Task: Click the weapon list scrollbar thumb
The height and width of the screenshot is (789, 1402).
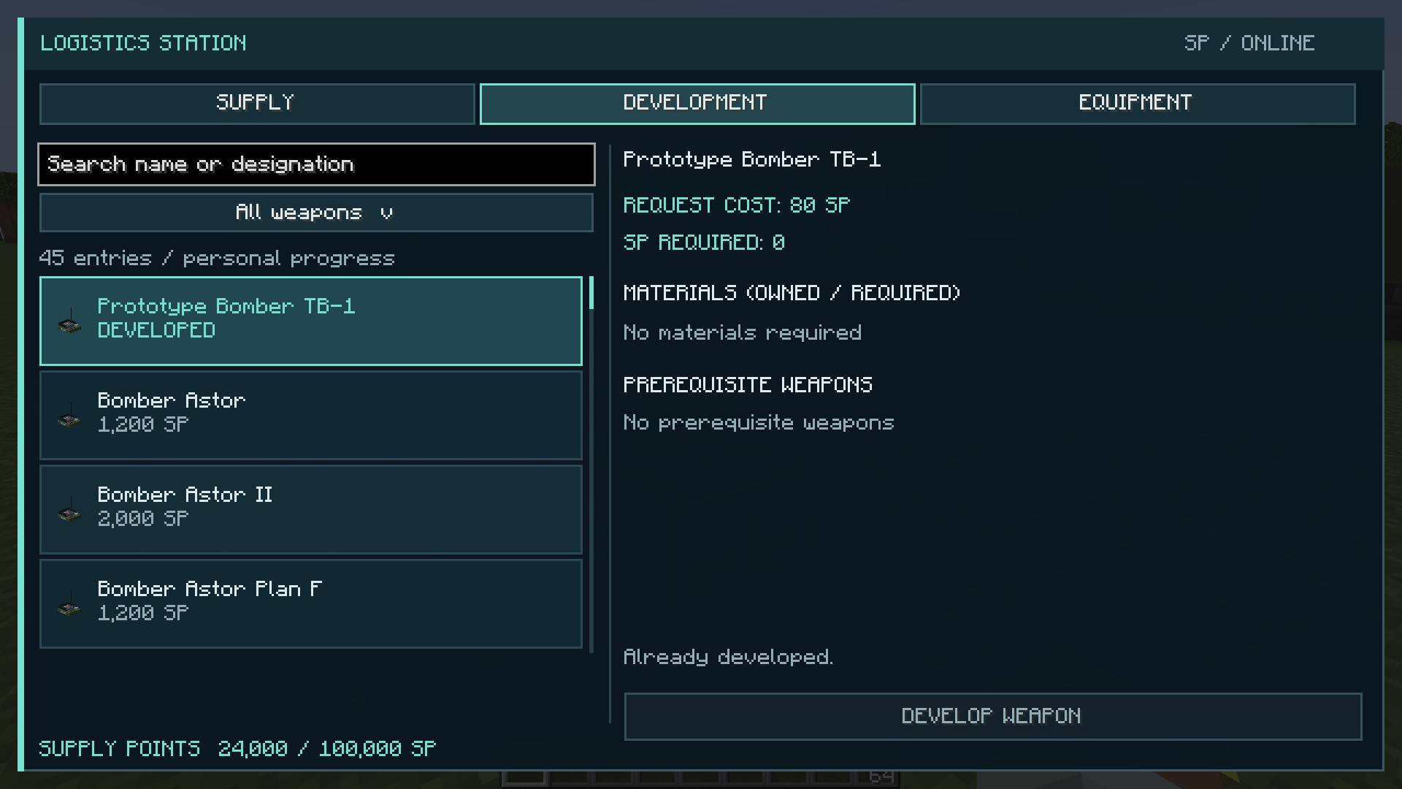Action: 591,293
